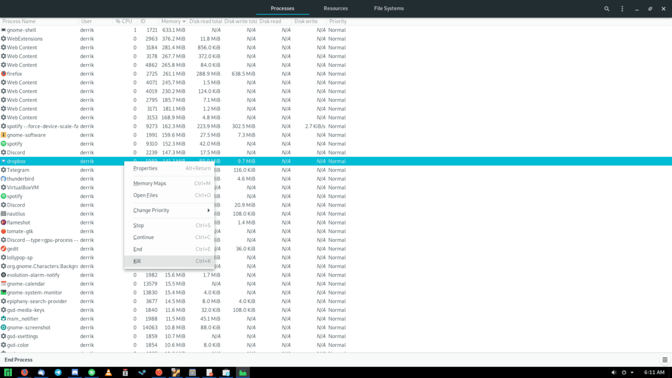
Task: Open search with the magnifying glass icon
Action: pyautogui.click(x=606, y=8)
